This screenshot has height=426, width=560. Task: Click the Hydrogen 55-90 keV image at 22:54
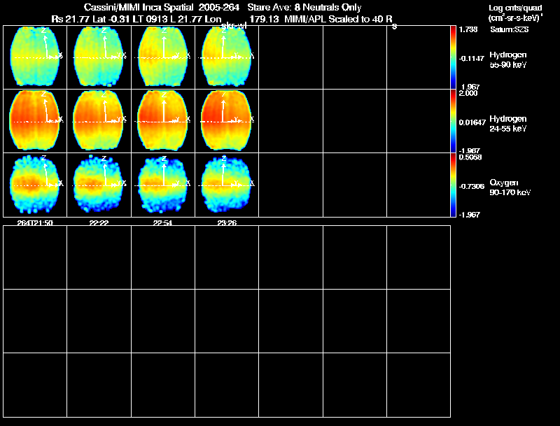tap(163, 57)
